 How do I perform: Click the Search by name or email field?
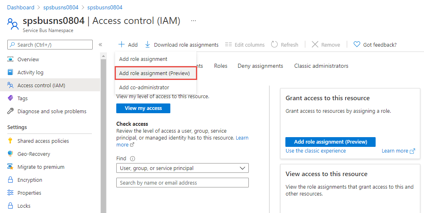[183, 183]
